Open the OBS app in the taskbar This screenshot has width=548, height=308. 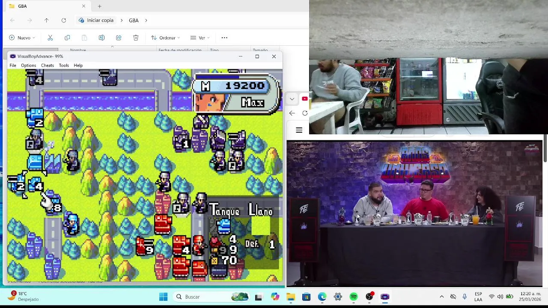click(369, 297)
